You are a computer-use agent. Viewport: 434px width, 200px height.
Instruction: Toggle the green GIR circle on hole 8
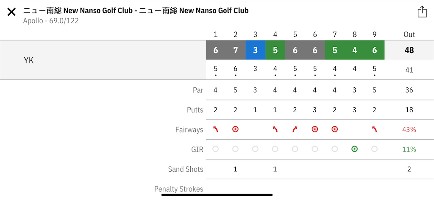(355, 149)
